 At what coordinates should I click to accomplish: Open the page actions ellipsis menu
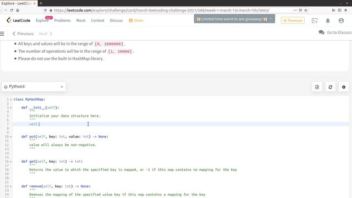point(295,10)
